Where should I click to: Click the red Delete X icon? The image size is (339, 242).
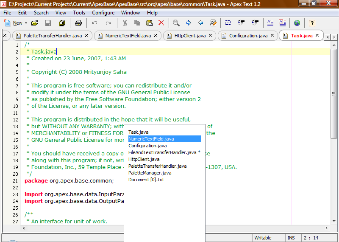(161, 23)
